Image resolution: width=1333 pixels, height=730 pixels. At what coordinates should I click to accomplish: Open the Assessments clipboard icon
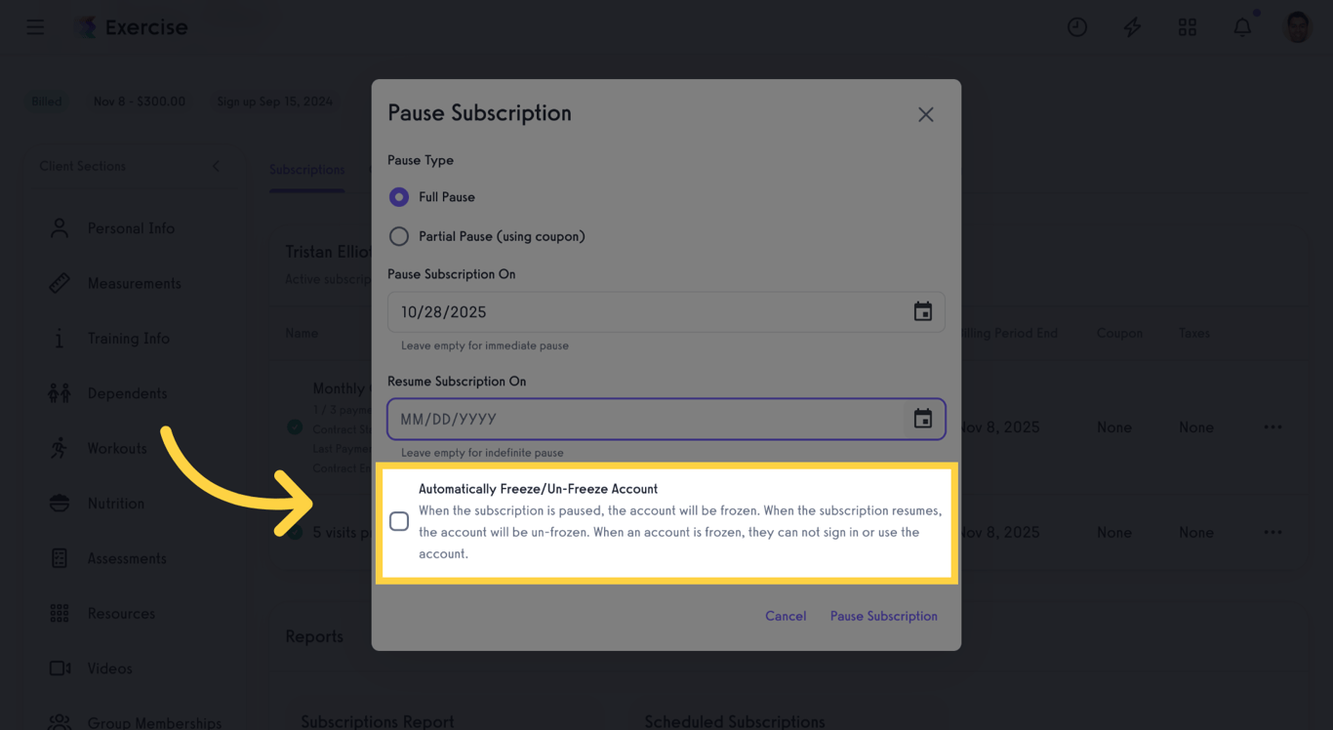point(59,557)
